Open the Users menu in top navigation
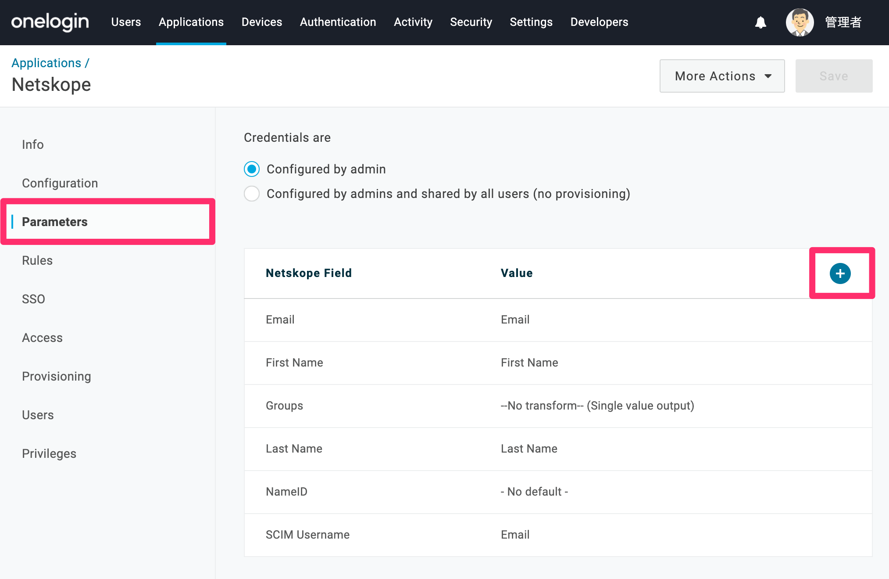The image size is (889, 579). pos(126,22)
